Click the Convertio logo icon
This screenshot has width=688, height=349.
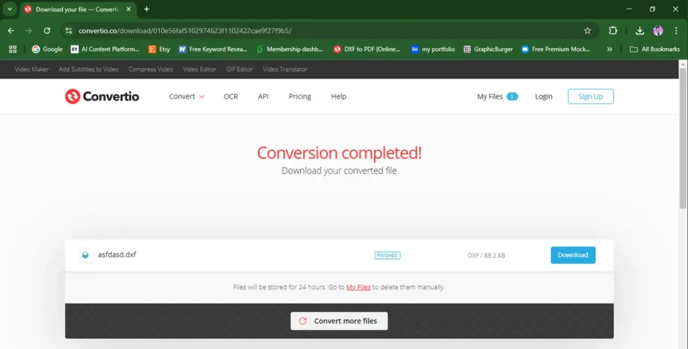pos(73,97)
